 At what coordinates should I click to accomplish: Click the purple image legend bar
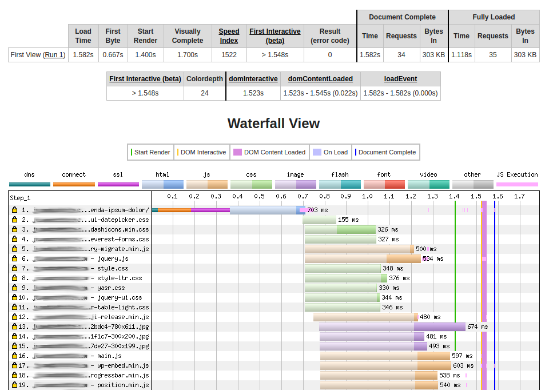295,184
